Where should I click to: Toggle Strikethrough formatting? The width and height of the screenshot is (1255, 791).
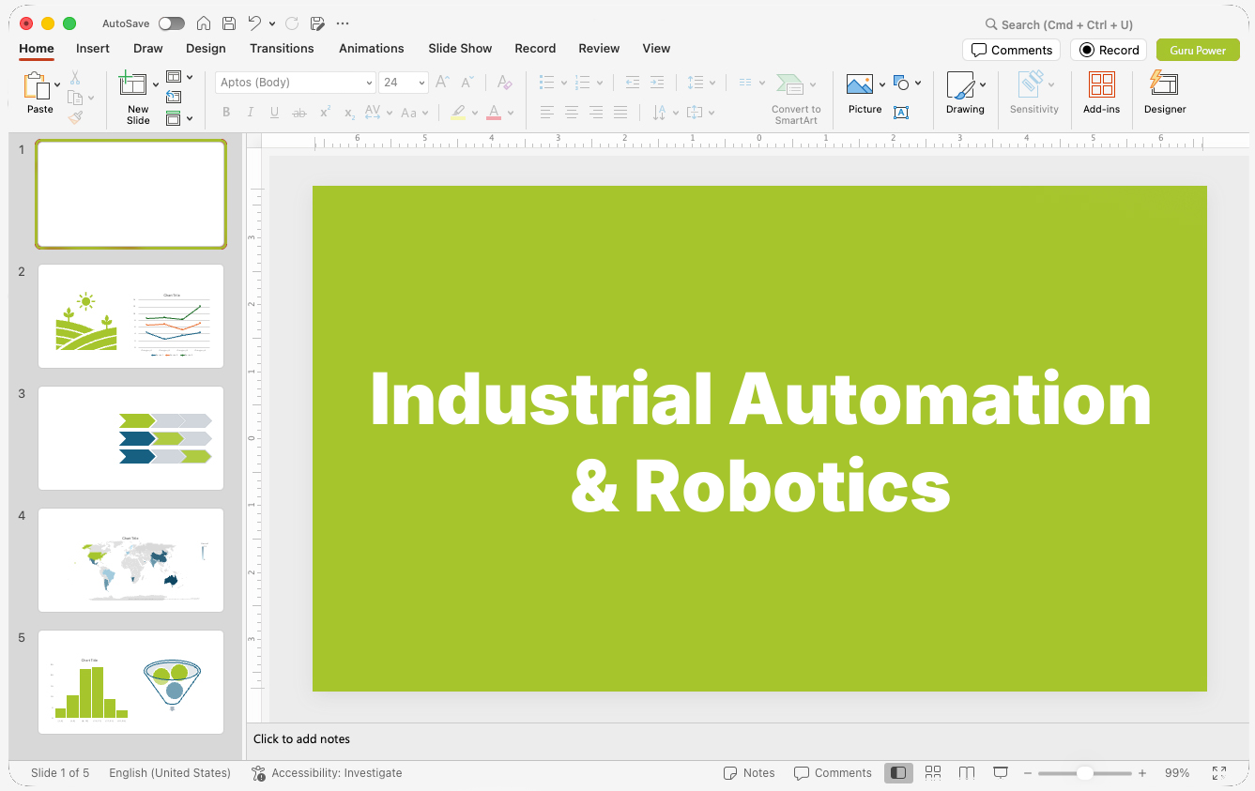(299, 113)
